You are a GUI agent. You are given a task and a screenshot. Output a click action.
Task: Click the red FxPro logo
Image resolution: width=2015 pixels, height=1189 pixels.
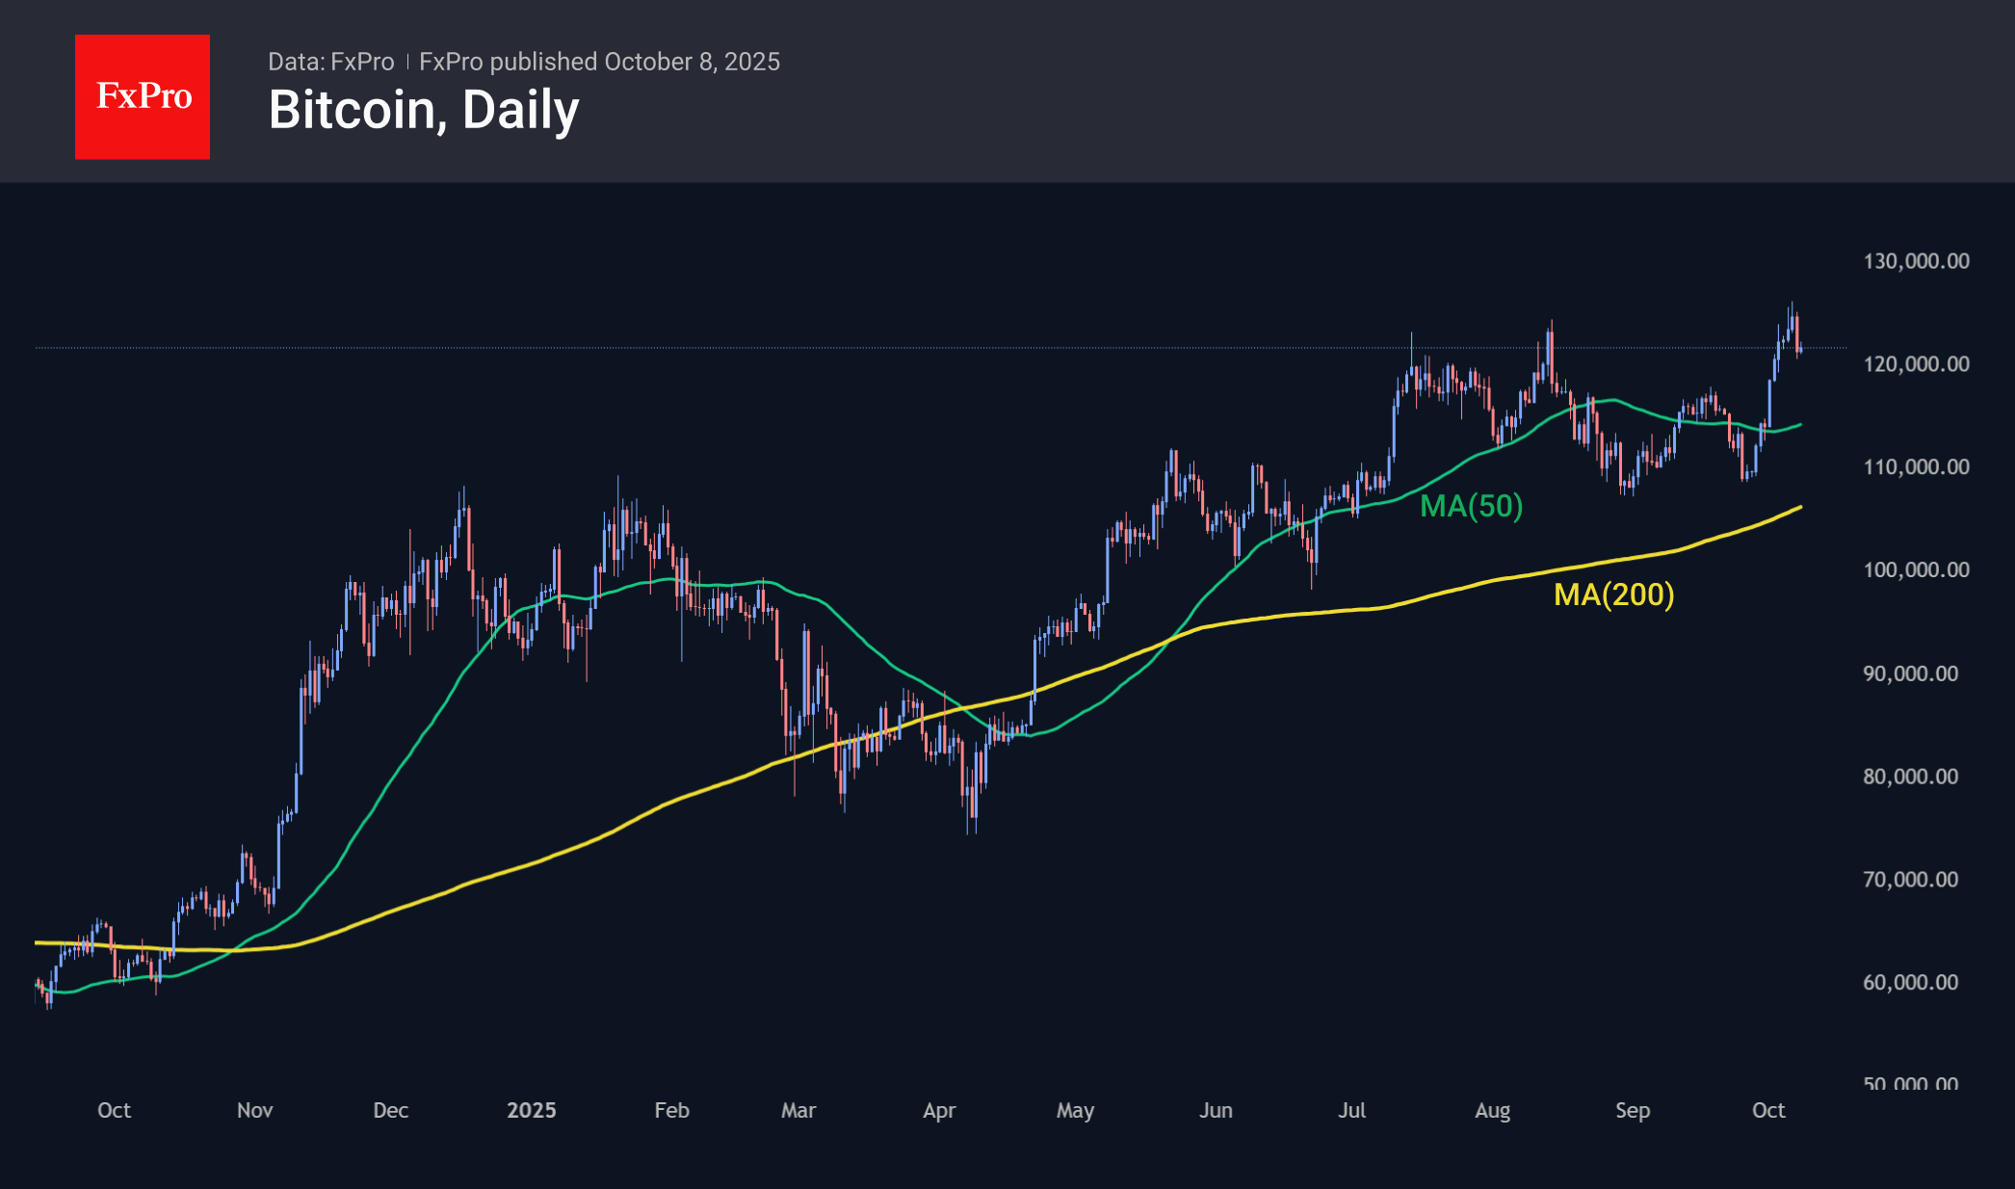click(143, 97)
